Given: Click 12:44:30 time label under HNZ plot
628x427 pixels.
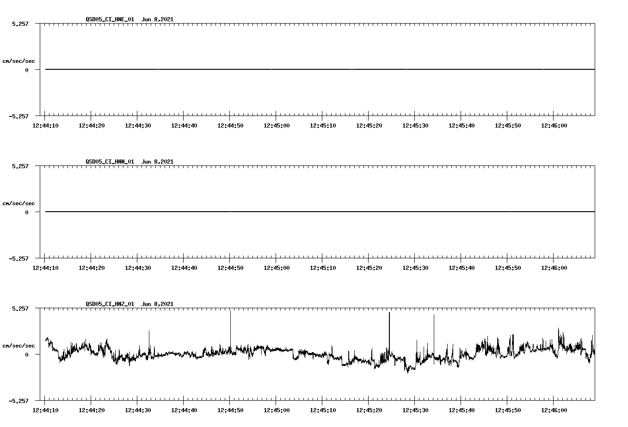Looking at the screenshot, I should pyautogui.click(x=138, y=410).
